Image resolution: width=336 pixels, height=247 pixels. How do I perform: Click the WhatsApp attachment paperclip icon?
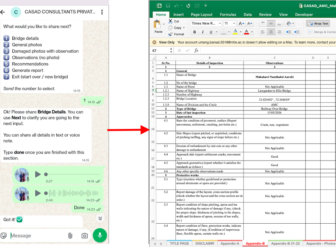70,236
